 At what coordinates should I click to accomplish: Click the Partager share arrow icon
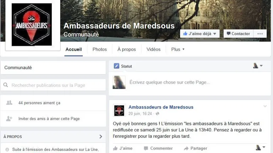(x=186, y=148)
